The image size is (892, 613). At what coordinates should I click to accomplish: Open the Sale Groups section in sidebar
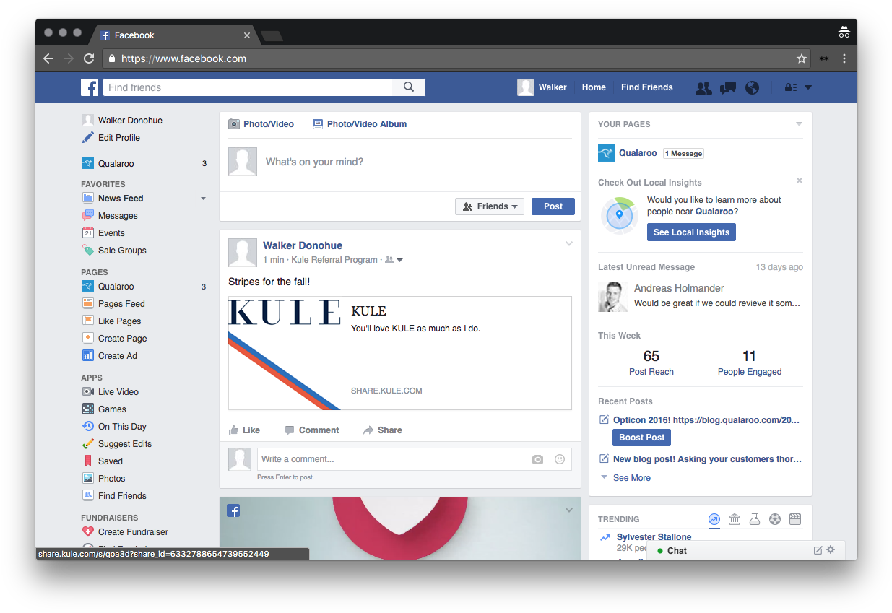click(121, 250)
